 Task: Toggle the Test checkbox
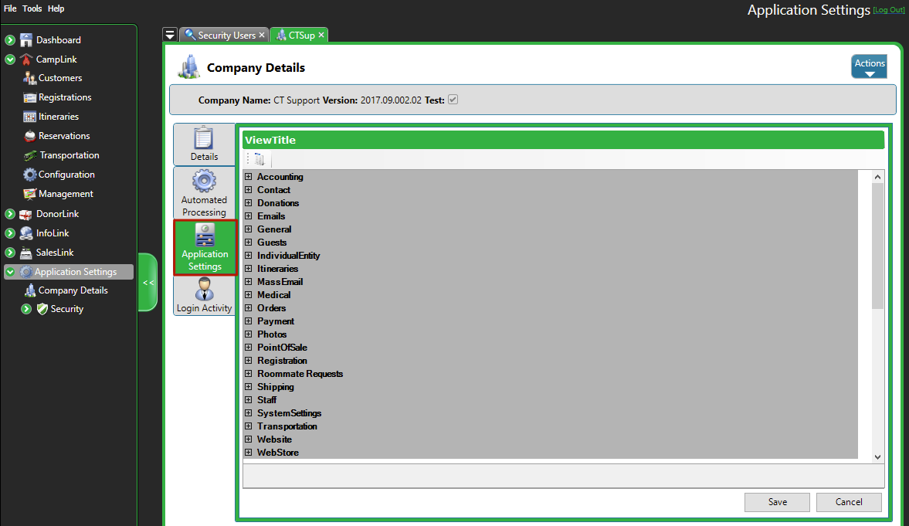(453, 100)
